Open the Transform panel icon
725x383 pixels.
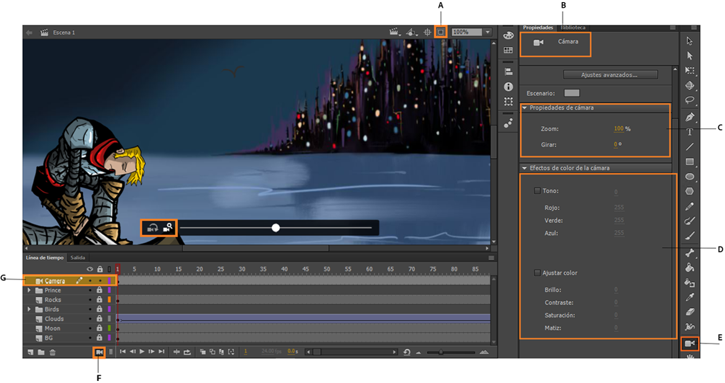click(508, 101)
